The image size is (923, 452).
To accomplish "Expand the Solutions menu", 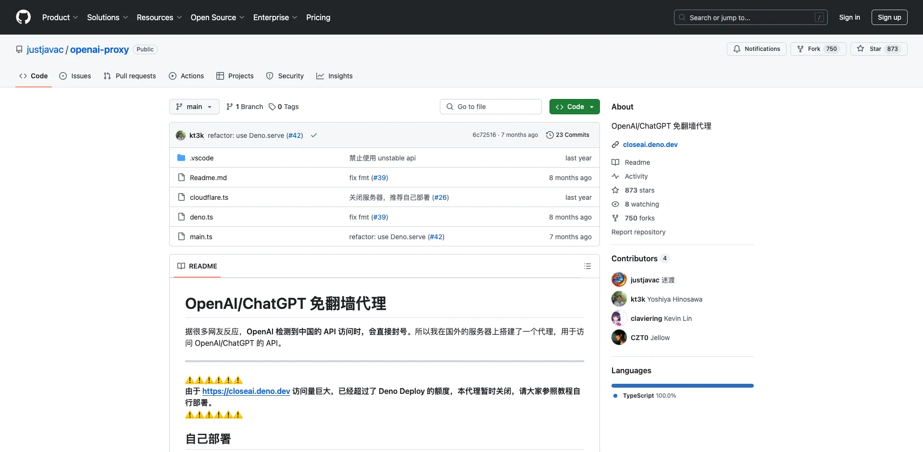I will tap(108, 17).
